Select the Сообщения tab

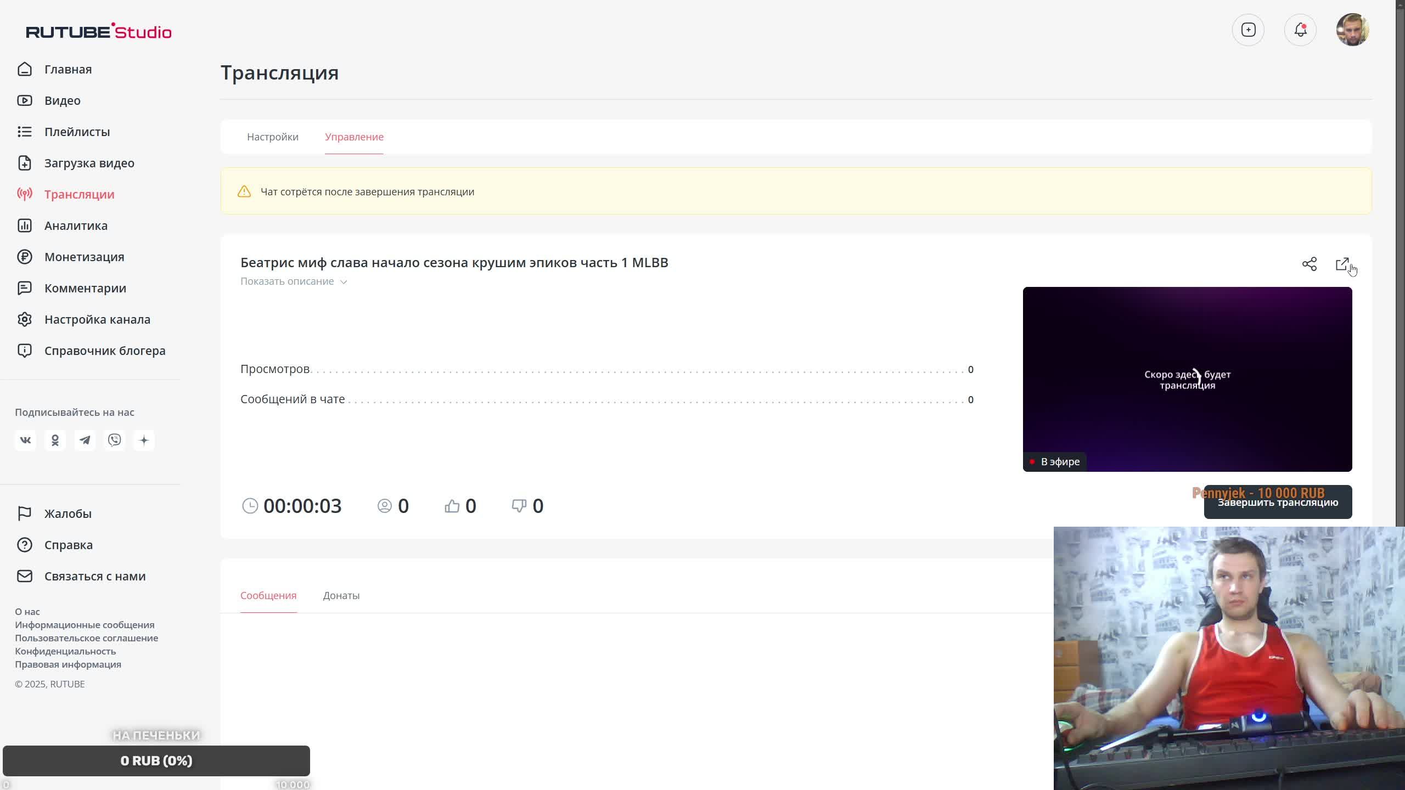point(268,595)
